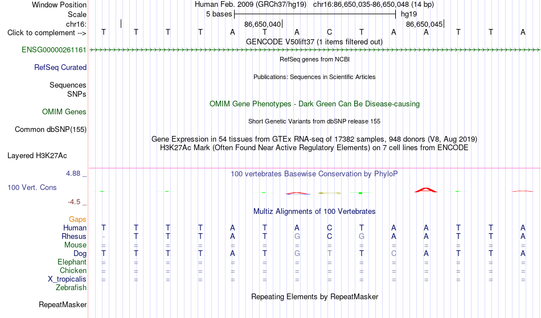
Task: Click the 86,650,040 position marker
Action: 263,24
